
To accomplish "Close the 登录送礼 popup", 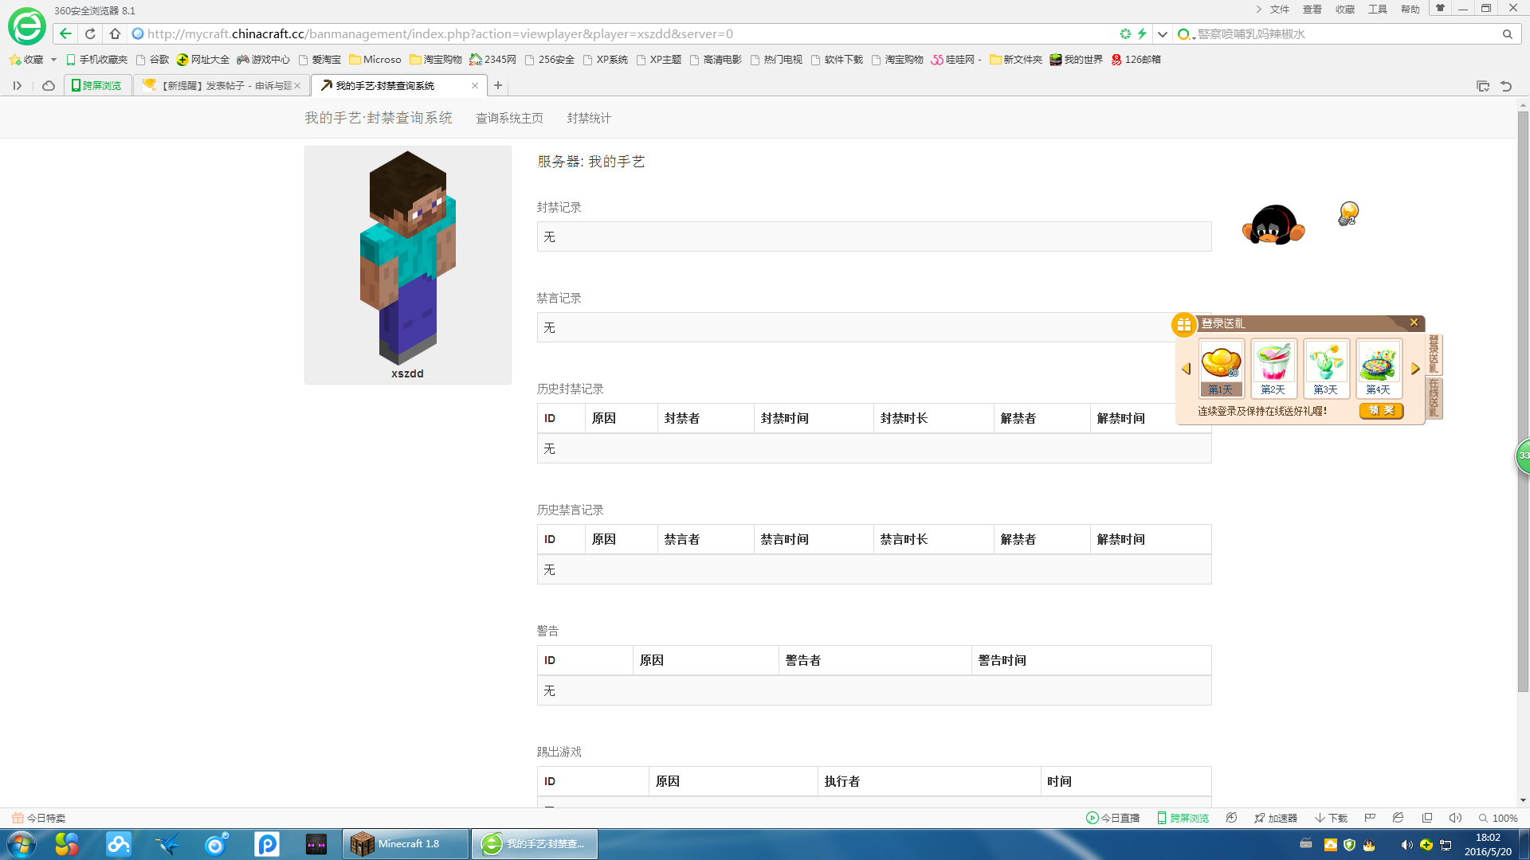I will coord(1414,322).
